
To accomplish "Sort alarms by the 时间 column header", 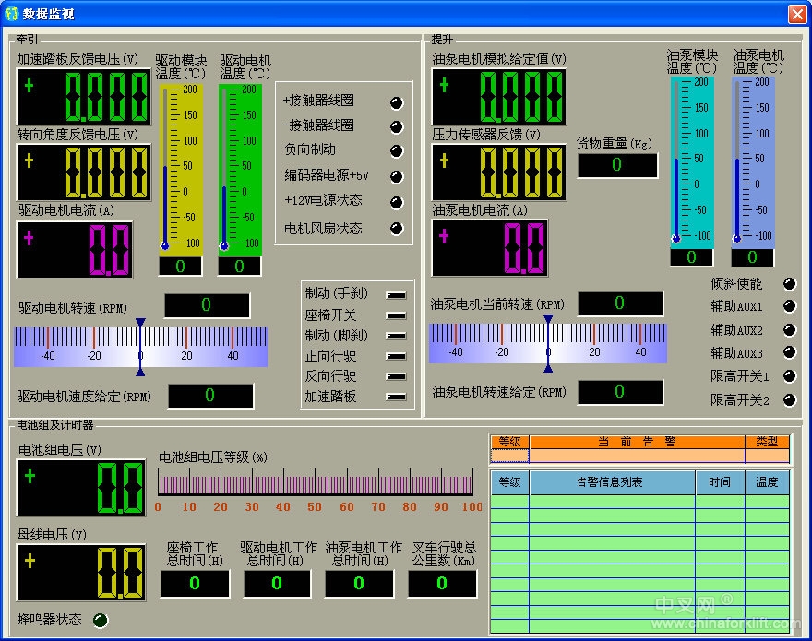I will 720,482.
